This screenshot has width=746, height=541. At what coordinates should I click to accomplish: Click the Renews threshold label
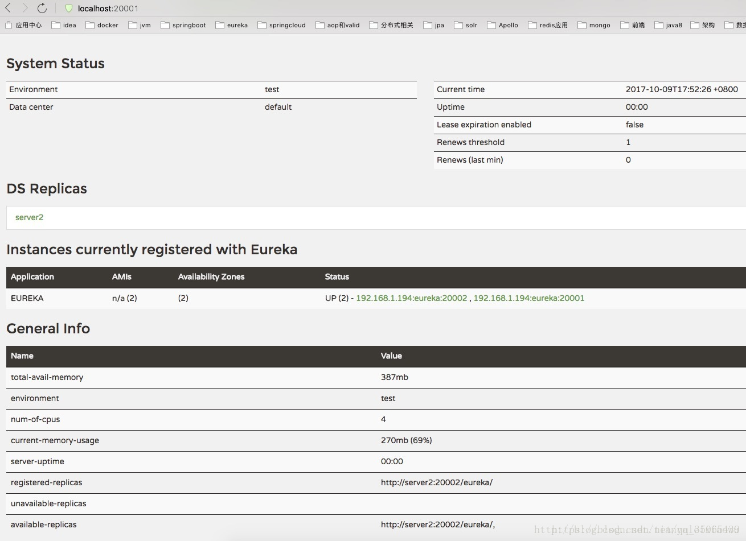[x=470, y=142]
